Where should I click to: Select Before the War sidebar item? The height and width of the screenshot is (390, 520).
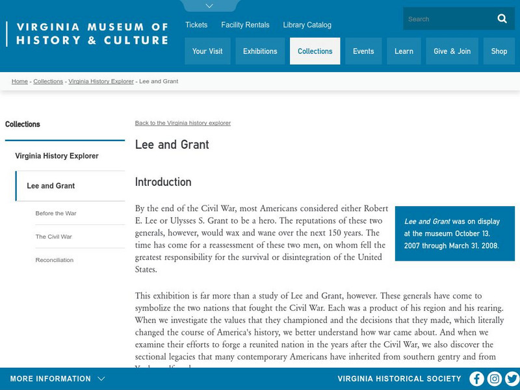point(56,213)
